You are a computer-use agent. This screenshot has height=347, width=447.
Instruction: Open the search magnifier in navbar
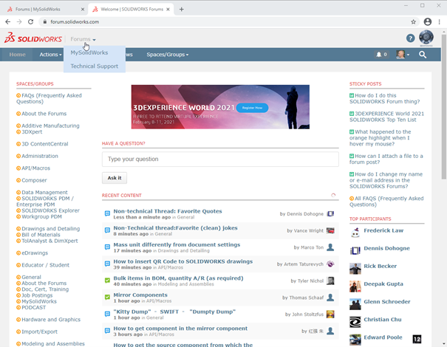423,55
